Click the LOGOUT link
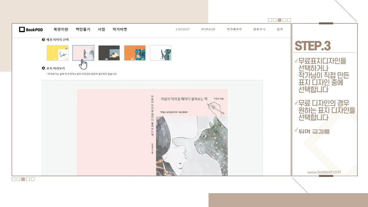The width and height of the screenshot is (368, 207). tap(183, 29)
